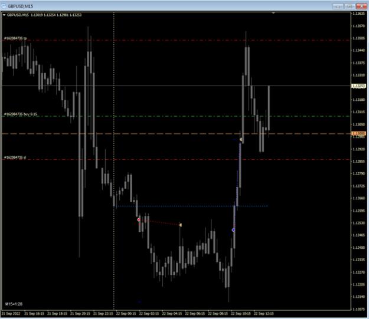Click the 21 Sep 2022 time axis label
This screenshot has height=319, width=369.
(x=11, y=313)
